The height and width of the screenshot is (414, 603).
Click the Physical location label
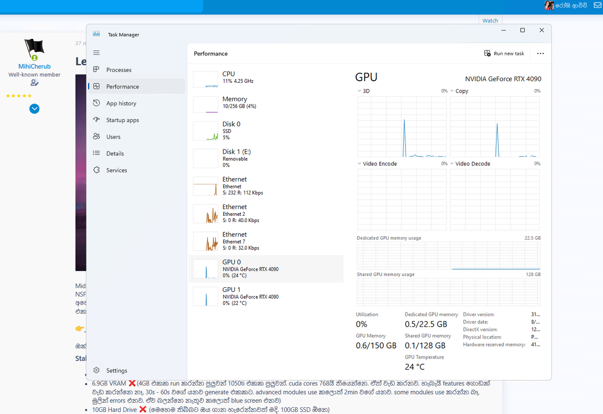(482, 337)
